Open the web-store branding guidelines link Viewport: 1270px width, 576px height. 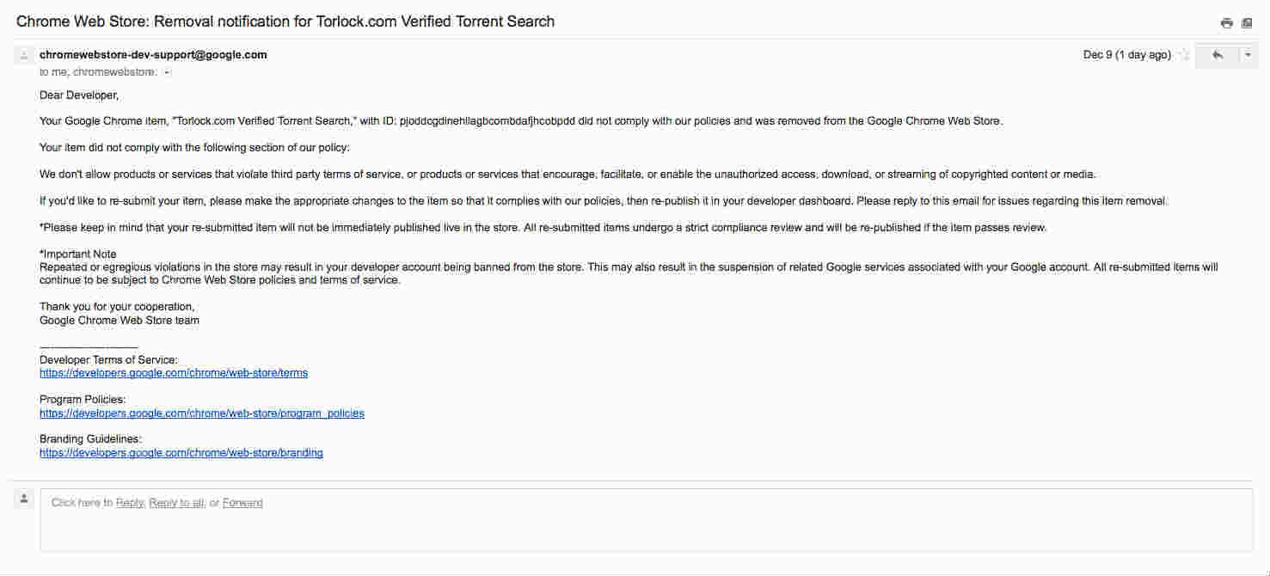181,453
